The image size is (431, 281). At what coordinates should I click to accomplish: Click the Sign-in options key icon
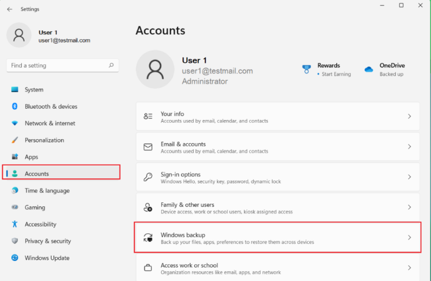coord(148,177)
